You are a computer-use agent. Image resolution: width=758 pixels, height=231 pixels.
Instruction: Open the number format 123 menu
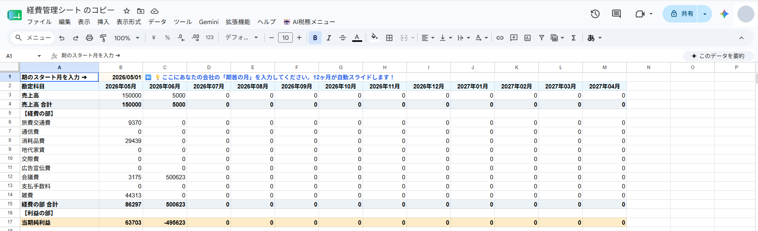click(x=210, y=38)
